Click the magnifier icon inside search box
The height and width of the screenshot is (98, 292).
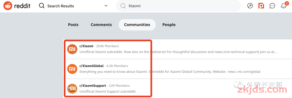123,6
